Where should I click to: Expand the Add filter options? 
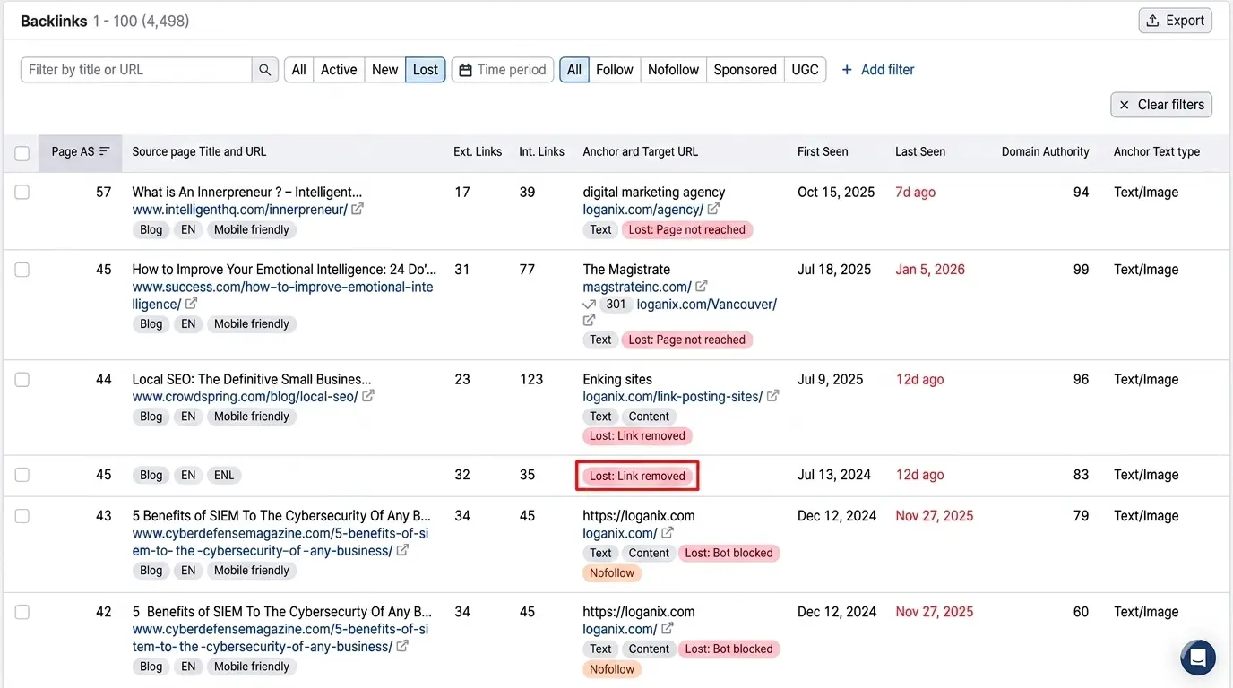(877, 70)
